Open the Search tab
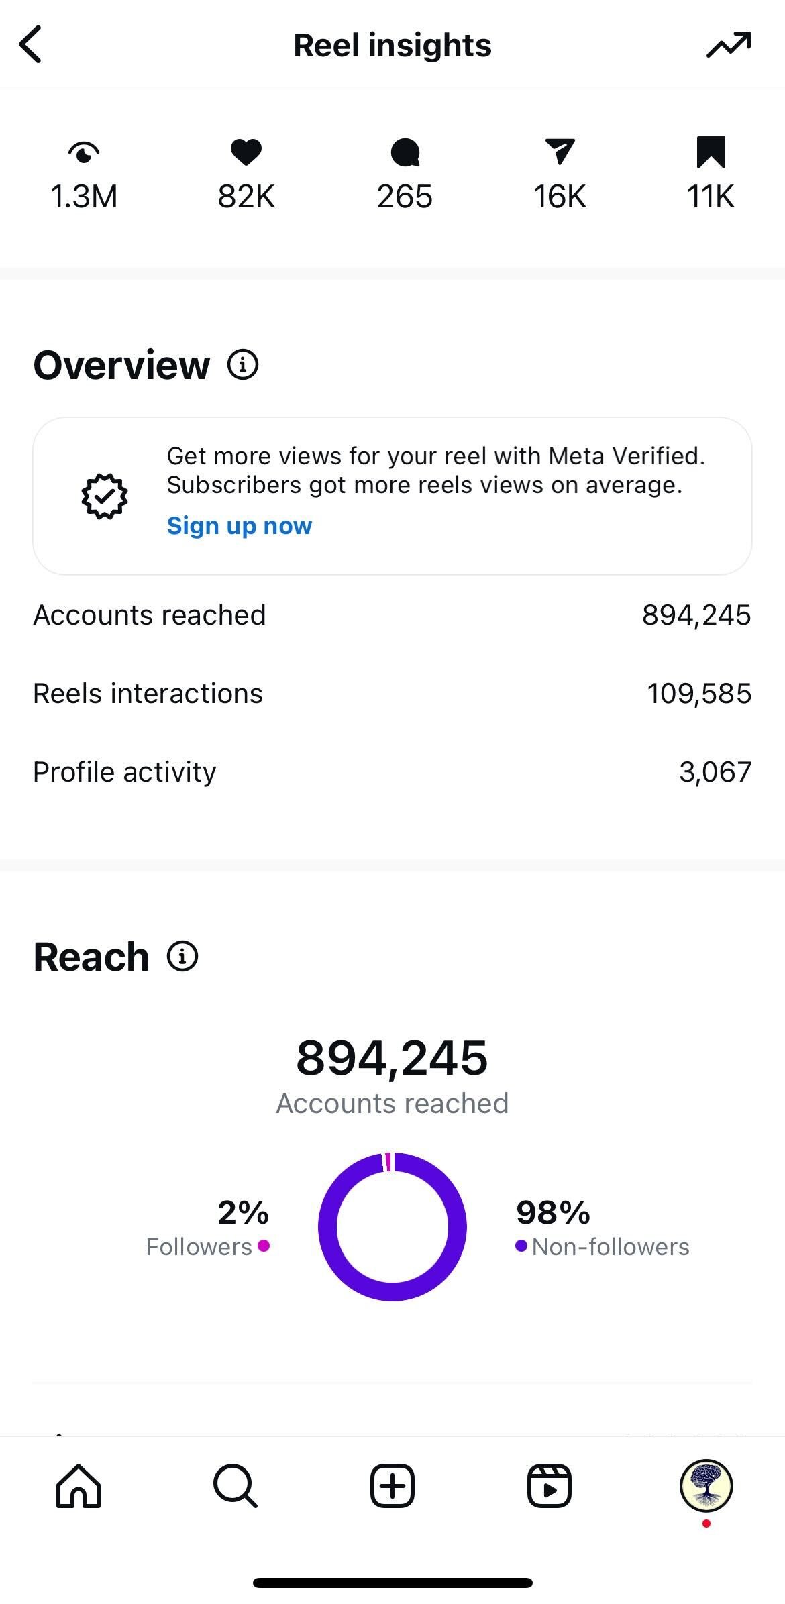The image size is (785, 1604). (x=235, y=1486)
